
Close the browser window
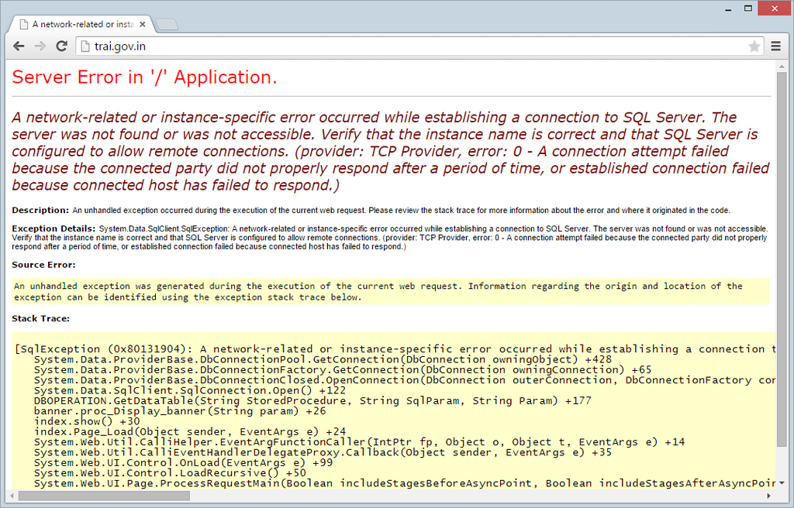tap(775, 9)
